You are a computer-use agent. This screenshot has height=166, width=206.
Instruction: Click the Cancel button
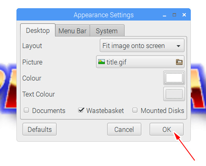tap(124, 129)
